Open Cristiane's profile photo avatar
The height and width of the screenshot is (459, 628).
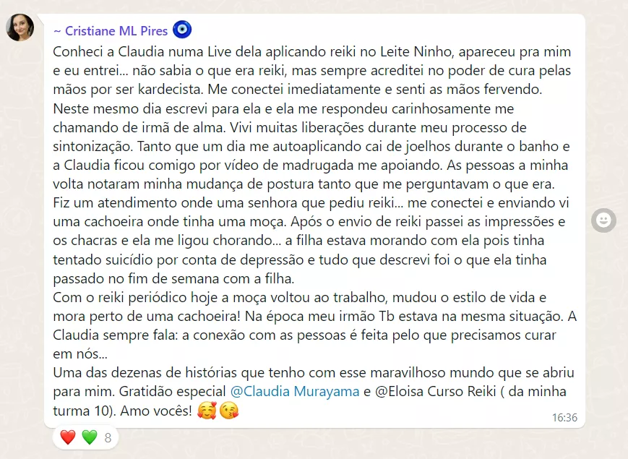(20, 27)
